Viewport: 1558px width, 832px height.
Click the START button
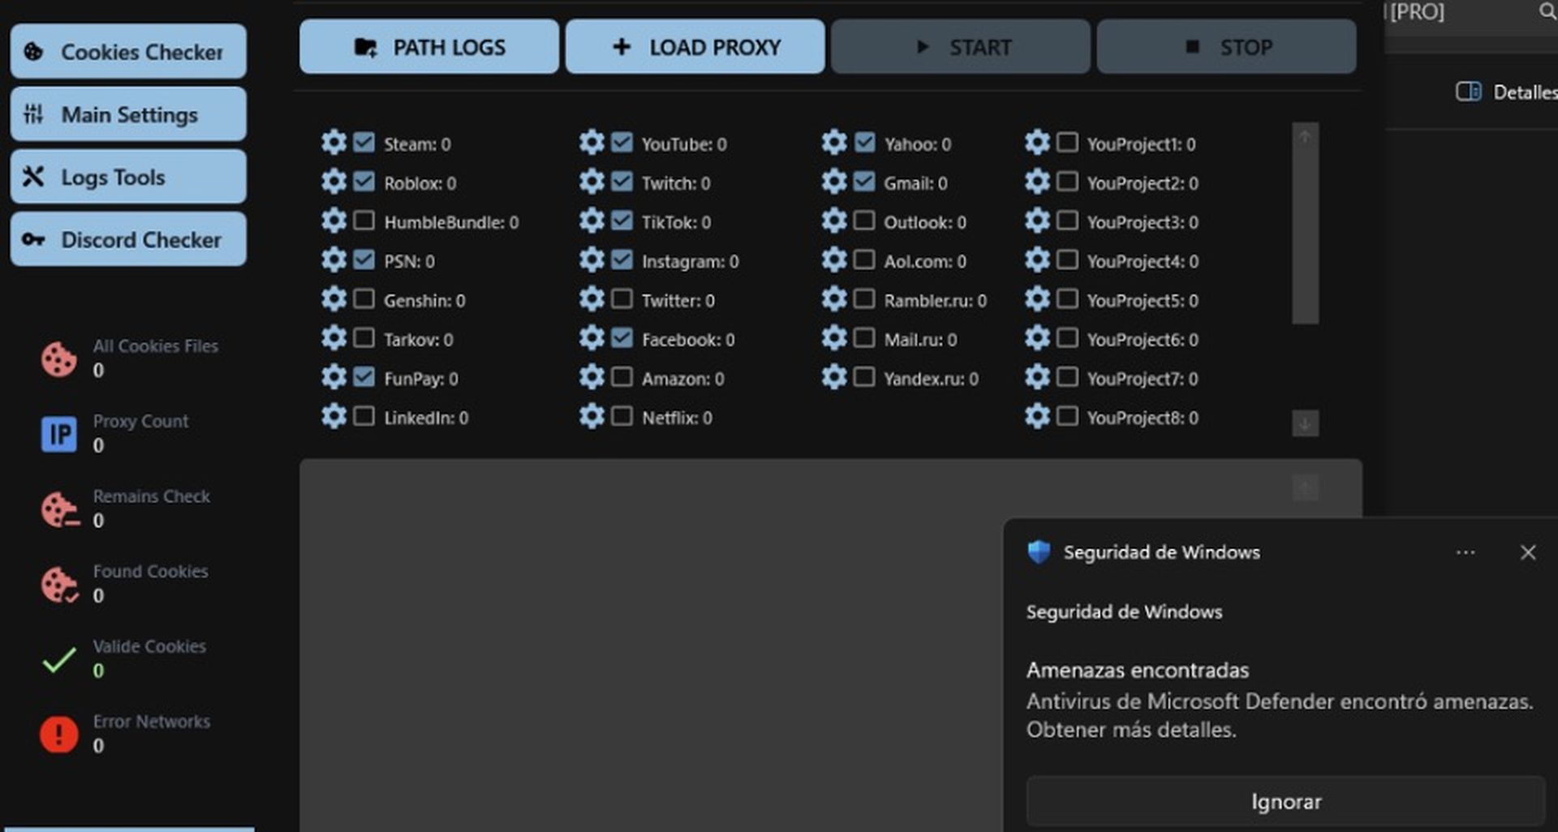pyautogui.click(x=961, y=47)
